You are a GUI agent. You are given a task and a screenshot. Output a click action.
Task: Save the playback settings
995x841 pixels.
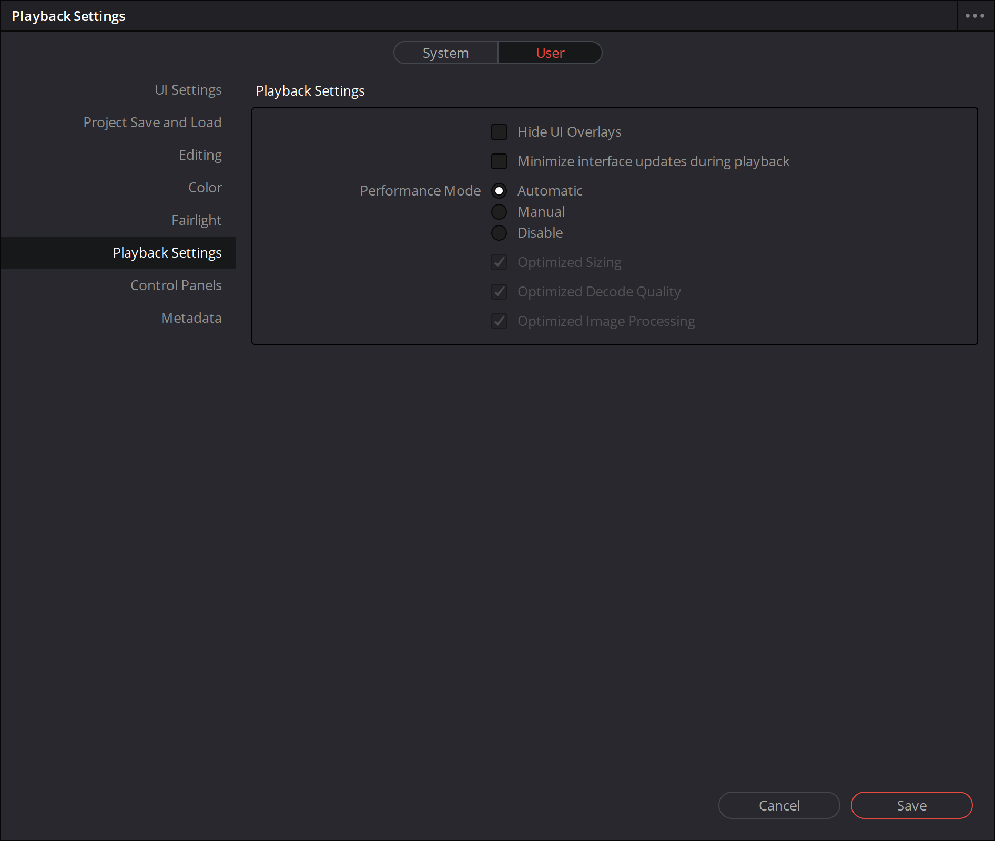pos(911,805)
